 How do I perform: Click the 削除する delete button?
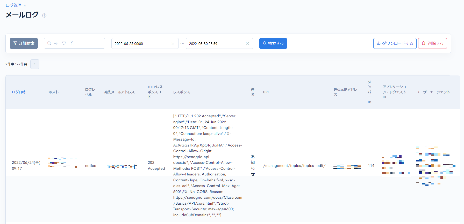[x=432, y=43]
